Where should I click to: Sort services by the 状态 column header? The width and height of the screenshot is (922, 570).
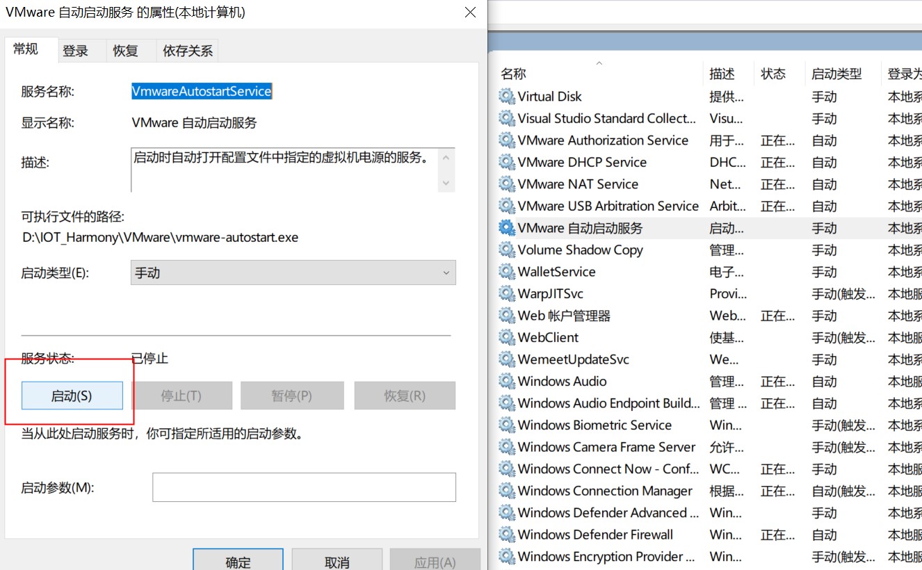tap(773, 74)
